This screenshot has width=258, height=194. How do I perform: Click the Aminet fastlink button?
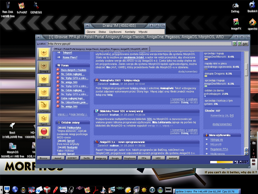(58, 158)
